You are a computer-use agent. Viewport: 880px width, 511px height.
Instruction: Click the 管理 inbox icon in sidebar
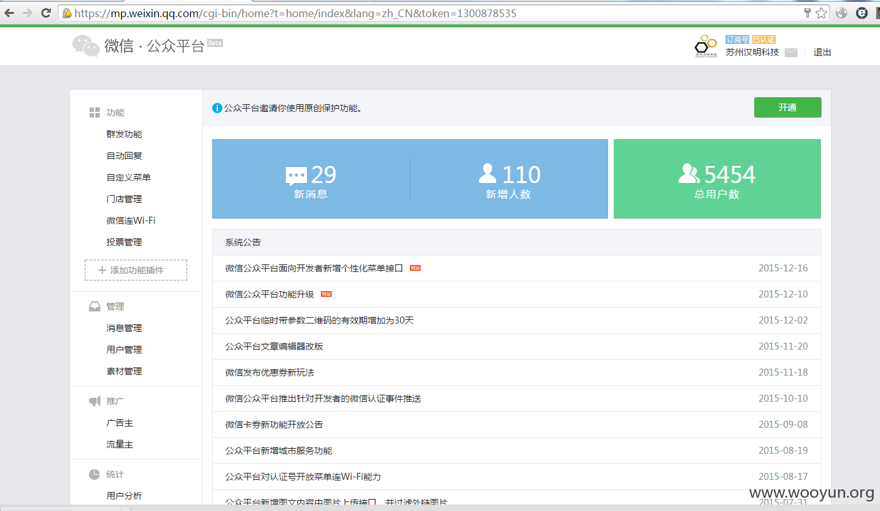tap(95, 306)
